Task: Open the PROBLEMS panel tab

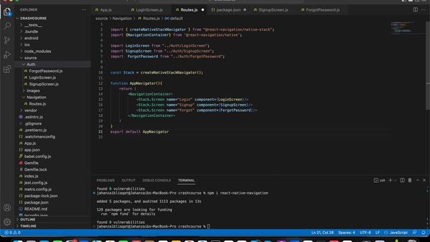Action: (105, 180)
